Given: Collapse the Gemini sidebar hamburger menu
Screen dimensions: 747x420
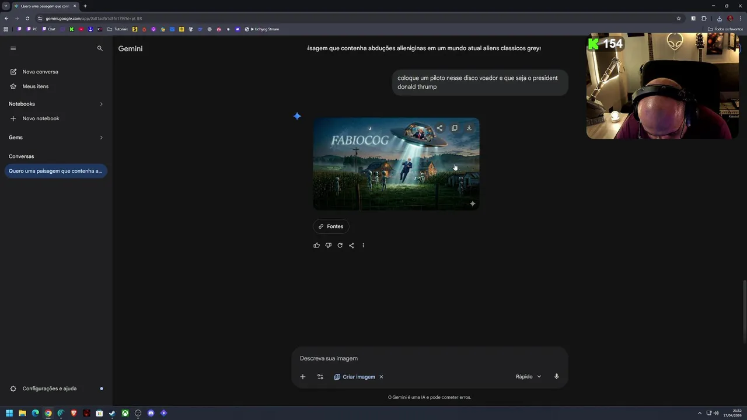Looking at the screenshot, I should tap(13, 48).
